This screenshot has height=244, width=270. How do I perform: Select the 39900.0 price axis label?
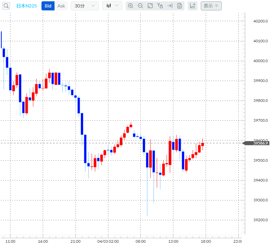[x=261, y=81]
